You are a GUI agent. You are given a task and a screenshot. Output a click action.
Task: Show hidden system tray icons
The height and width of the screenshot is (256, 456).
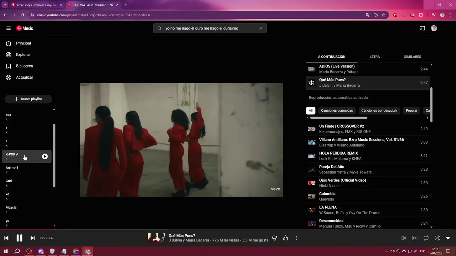pyautogui.click(x=387, y=251)
